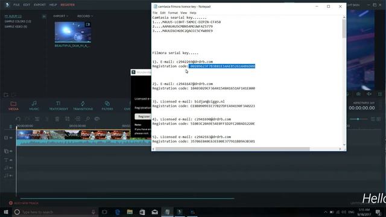Image resolution: width=386 pixels, height=217 pixels.
Task: Expand the Record dropdown
Action: click(85, 16)
